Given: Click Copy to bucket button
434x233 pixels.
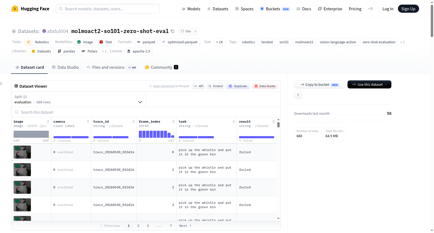Looking at the screenshot, I should point(320,84).
